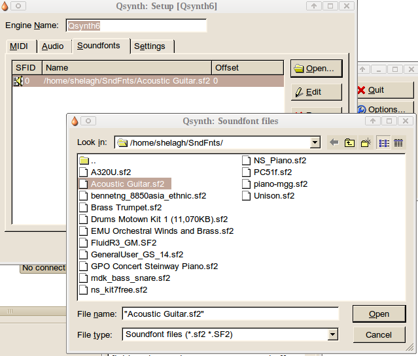Select FluidR3_GM.SF2 file

(x=124, y=242)
